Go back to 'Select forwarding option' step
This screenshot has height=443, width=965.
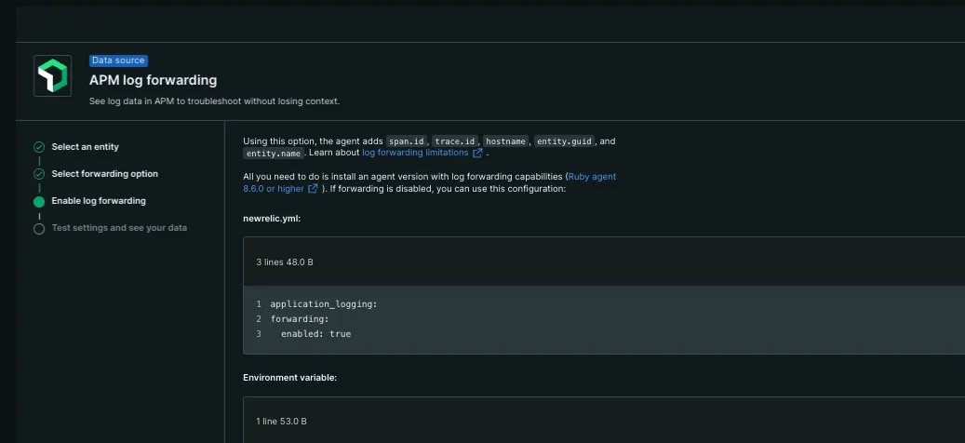coord(104,174)
